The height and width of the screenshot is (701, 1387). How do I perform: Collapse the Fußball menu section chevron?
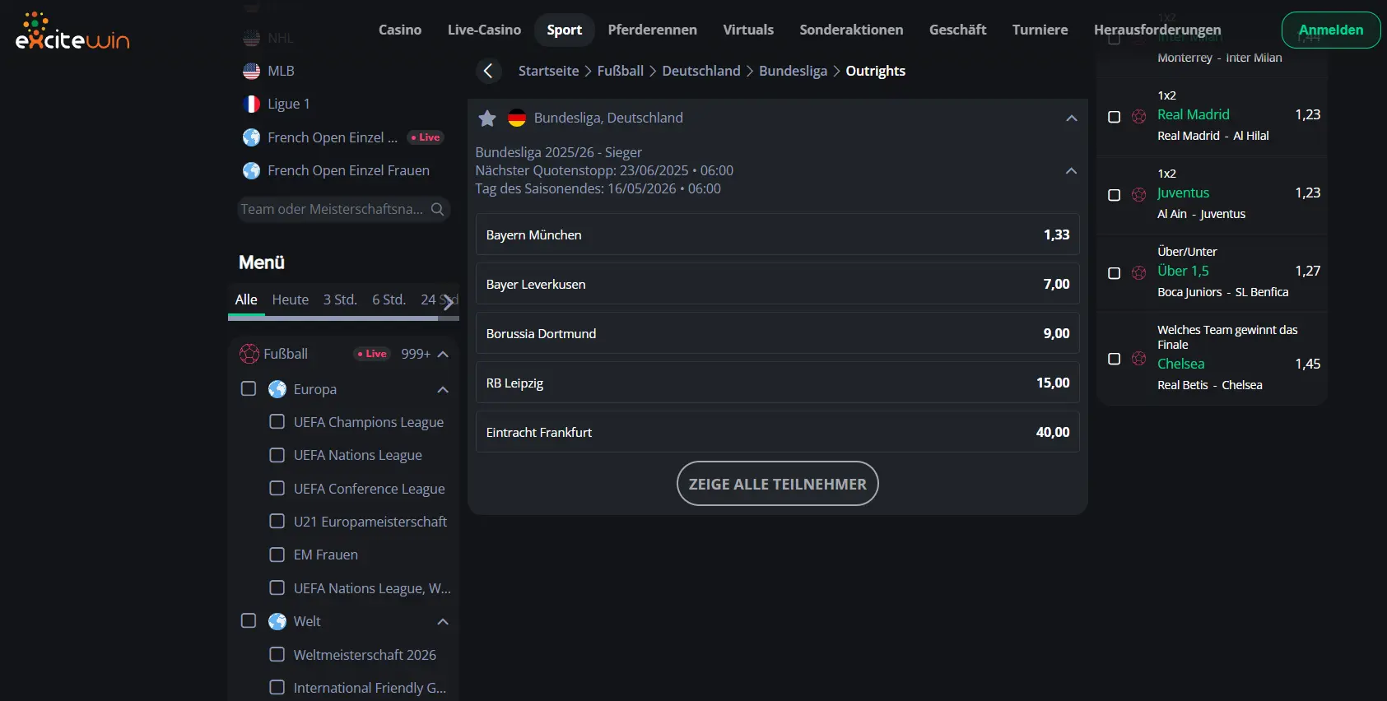point(443,355)
